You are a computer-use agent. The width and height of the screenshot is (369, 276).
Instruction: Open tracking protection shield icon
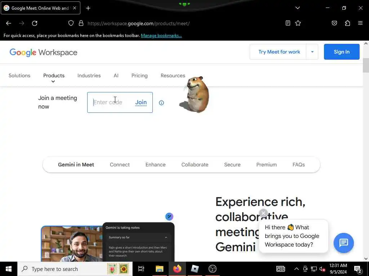click(71, 23)
